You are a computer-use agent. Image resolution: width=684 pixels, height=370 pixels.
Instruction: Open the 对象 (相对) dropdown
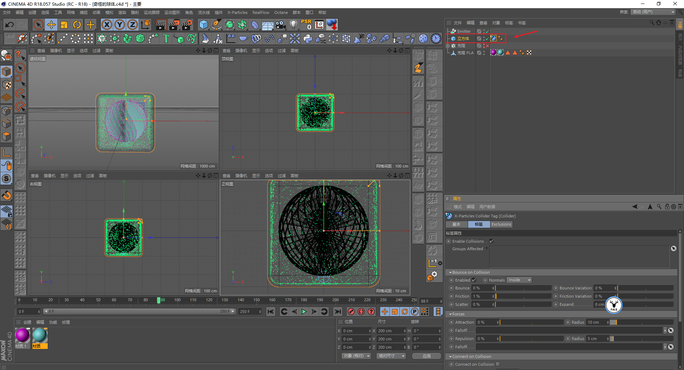[x=357, y=356]
